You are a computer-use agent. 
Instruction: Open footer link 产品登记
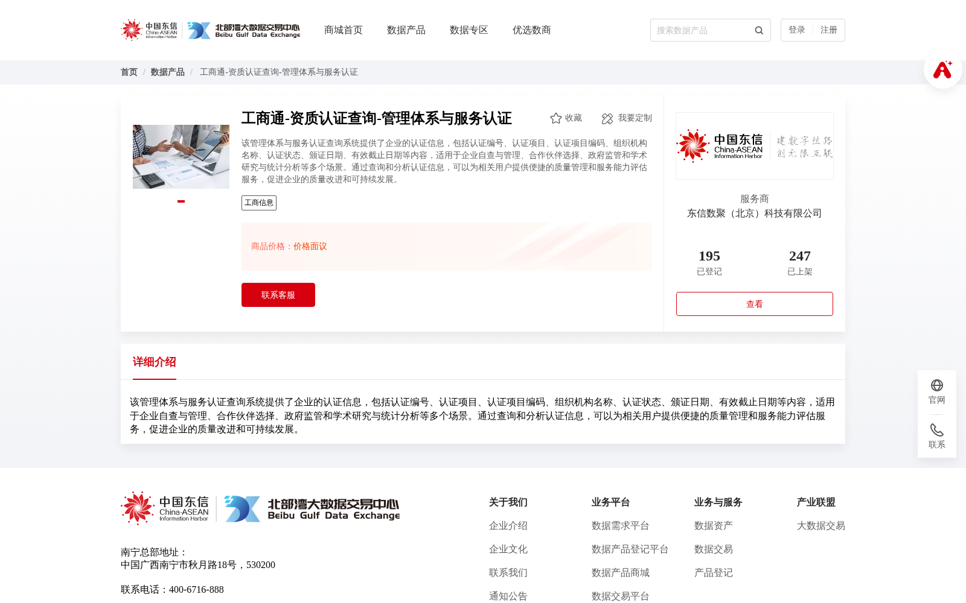(x=714, y=573)
